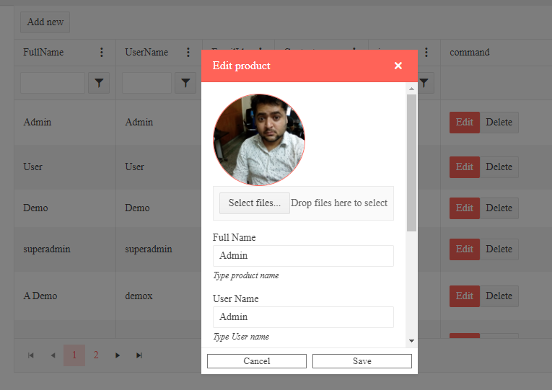This screenshot has width=552, height=390.
Task: Click the Full Name label
Action: pyautogui.click(x=234, y=237)
